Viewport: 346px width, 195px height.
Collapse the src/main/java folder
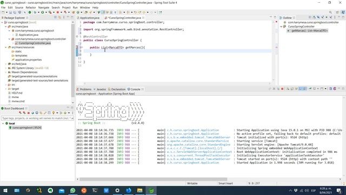pos(6,27)
